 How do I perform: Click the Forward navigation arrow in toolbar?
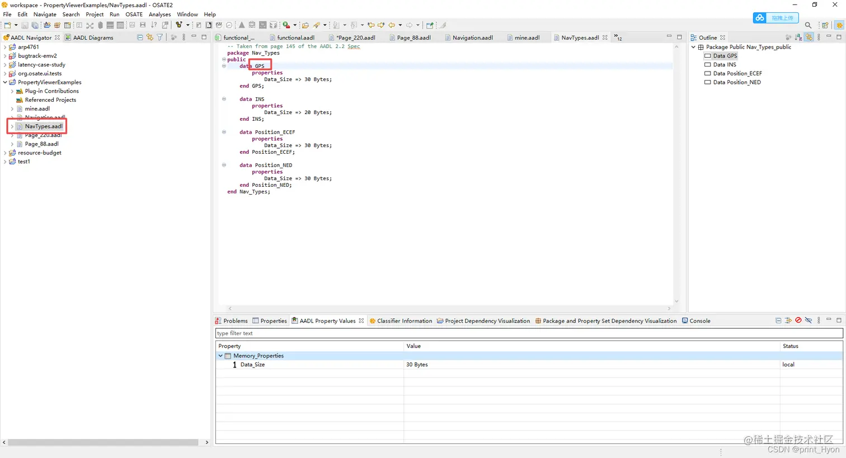tap(409, 25)
